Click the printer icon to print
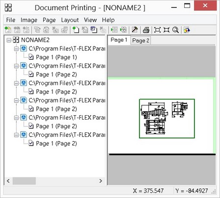This screenshot has width=220, height=198. 146,30
